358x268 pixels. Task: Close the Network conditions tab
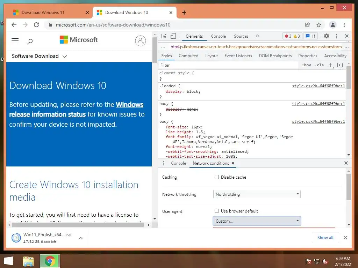pos(233,163)
